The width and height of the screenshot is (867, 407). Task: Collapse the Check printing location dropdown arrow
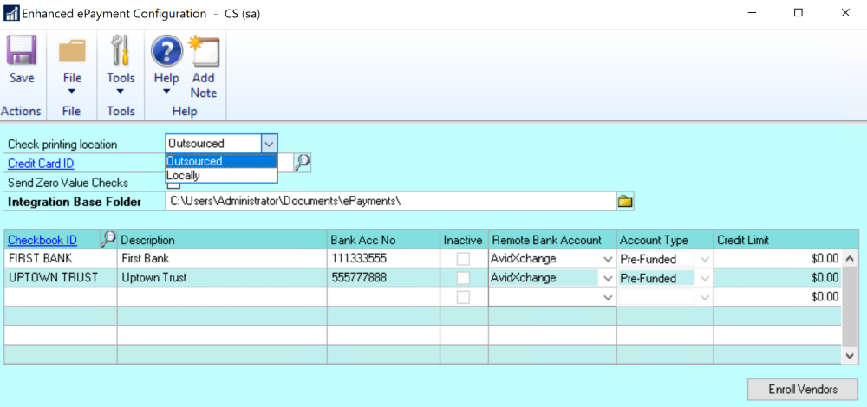tap(269, 144)
